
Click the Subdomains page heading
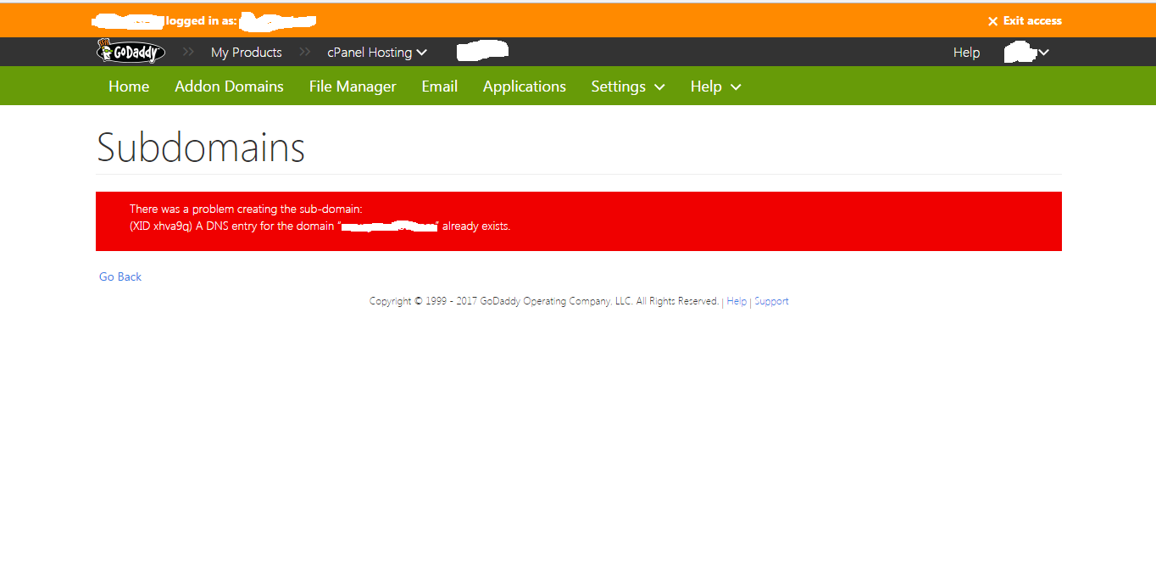pyautogui.click(x=201, y=148)
